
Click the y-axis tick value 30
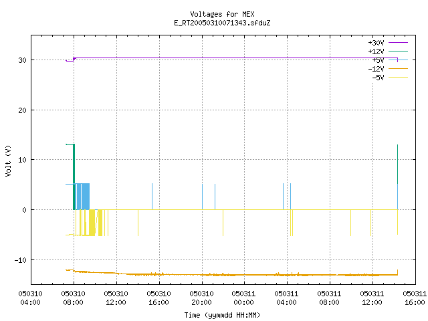22,60
